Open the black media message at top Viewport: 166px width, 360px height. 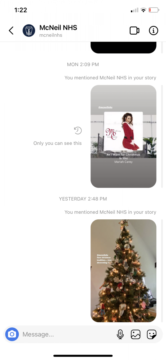(x=123, y=48)
